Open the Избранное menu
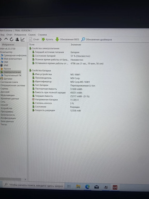Screen dimensions: 149x199 (x=20, y=35)
